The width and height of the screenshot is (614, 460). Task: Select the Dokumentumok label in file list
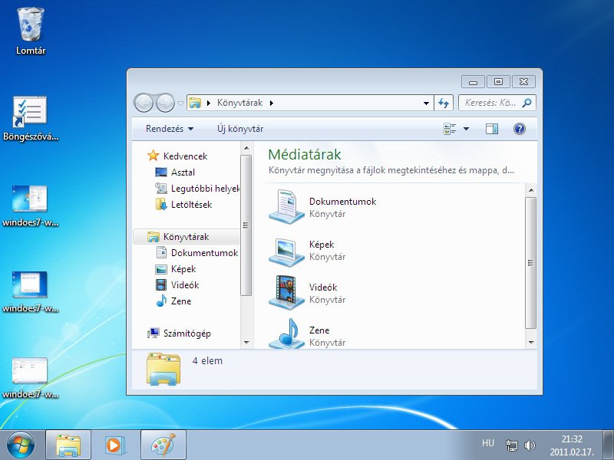pyautogui.click(x=342, y=202)
